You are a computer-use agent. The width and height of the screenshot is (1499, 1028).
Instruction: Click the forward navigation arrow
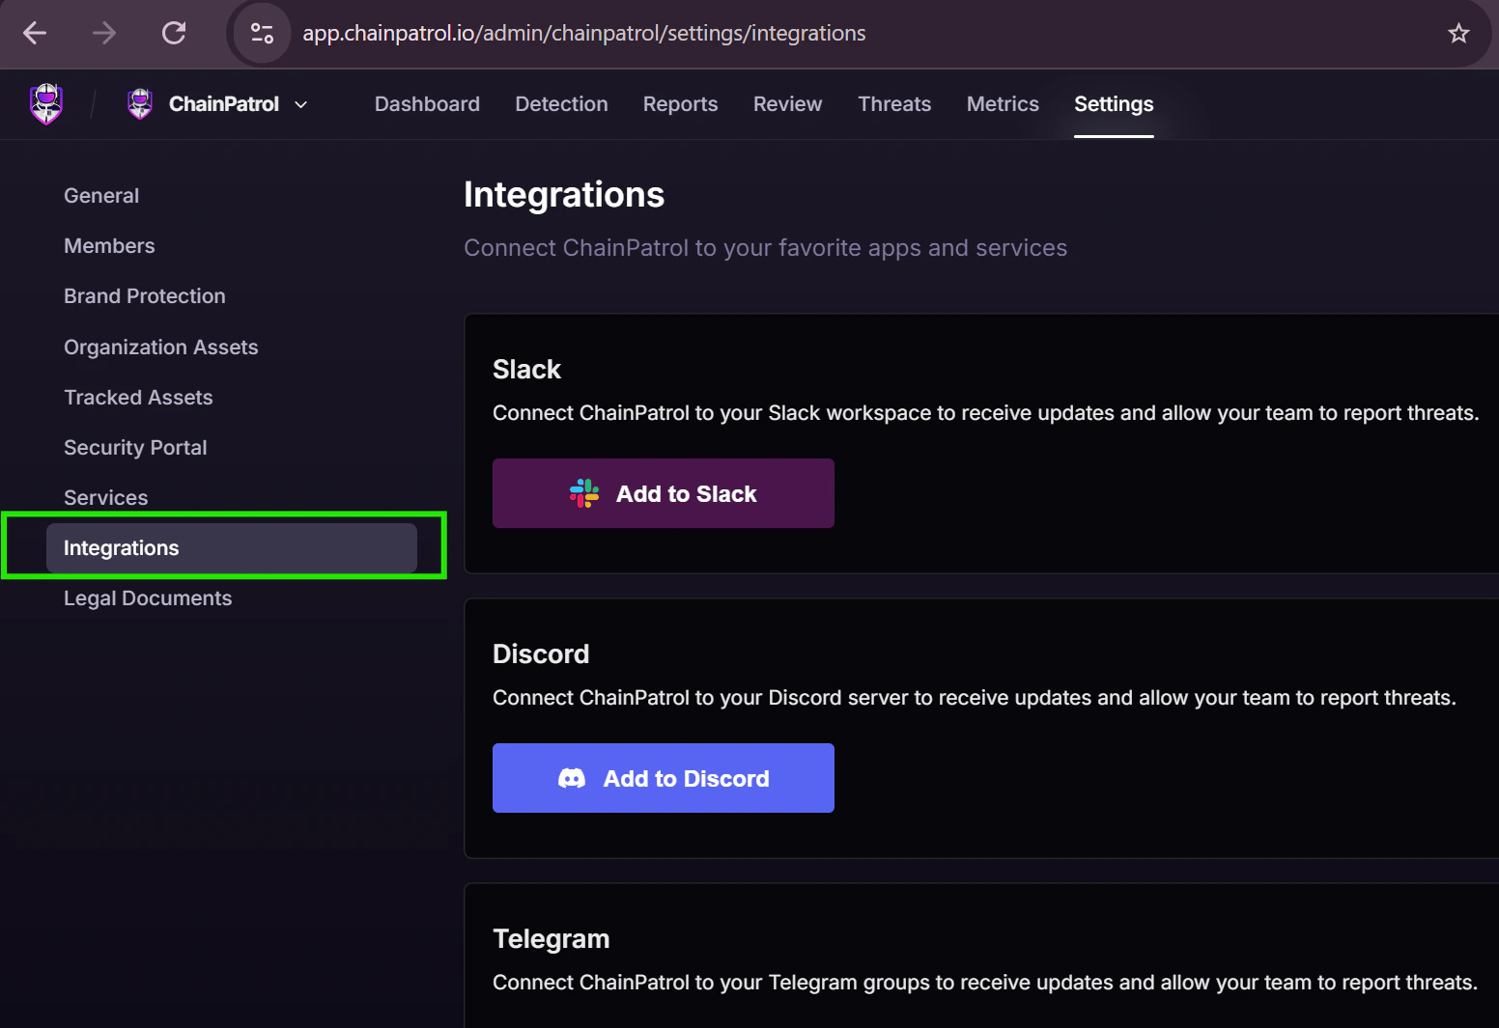tap(101, 33)
